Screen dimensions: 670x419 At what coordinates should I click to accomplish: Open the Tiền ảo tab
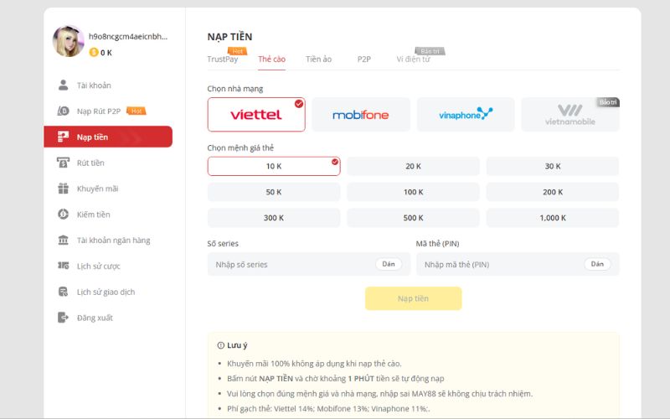tap(318, 59)
